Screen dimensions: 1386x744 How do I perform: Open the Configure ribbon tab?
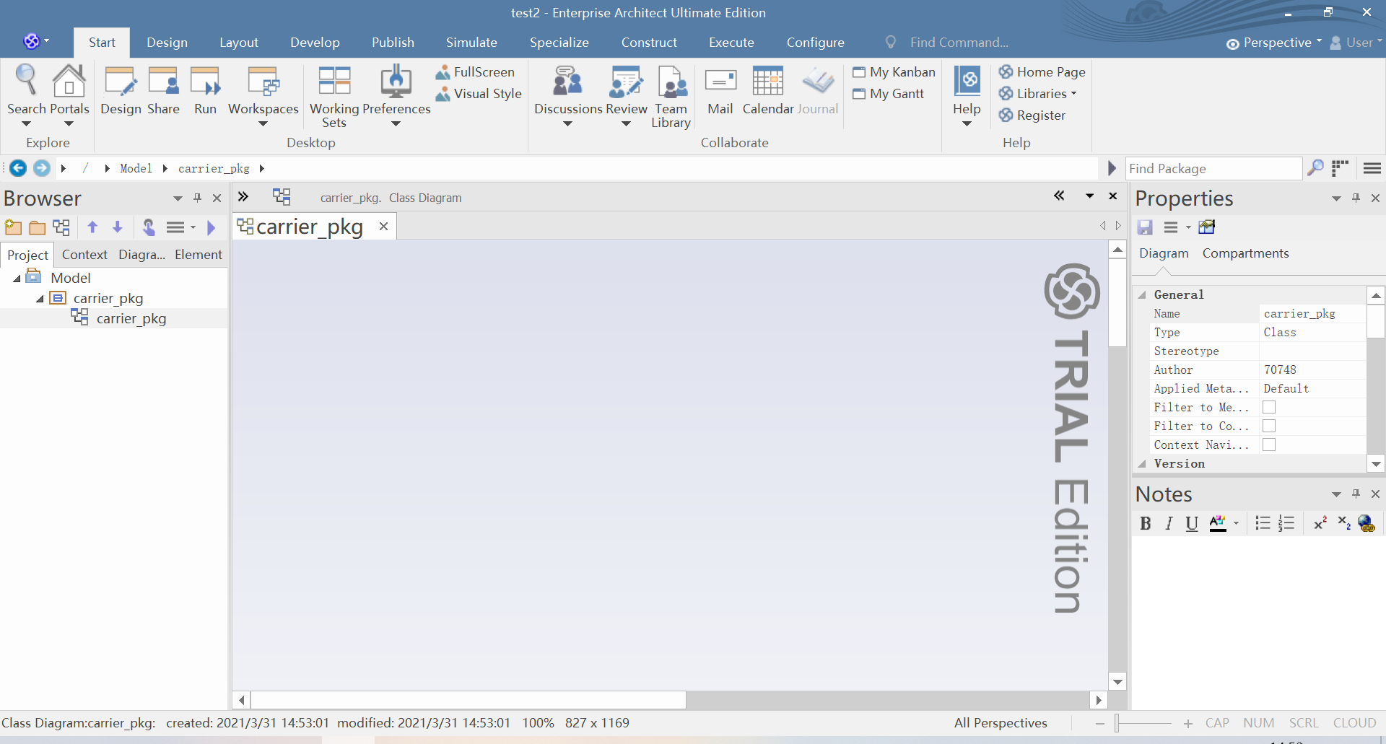click(815, 43)
